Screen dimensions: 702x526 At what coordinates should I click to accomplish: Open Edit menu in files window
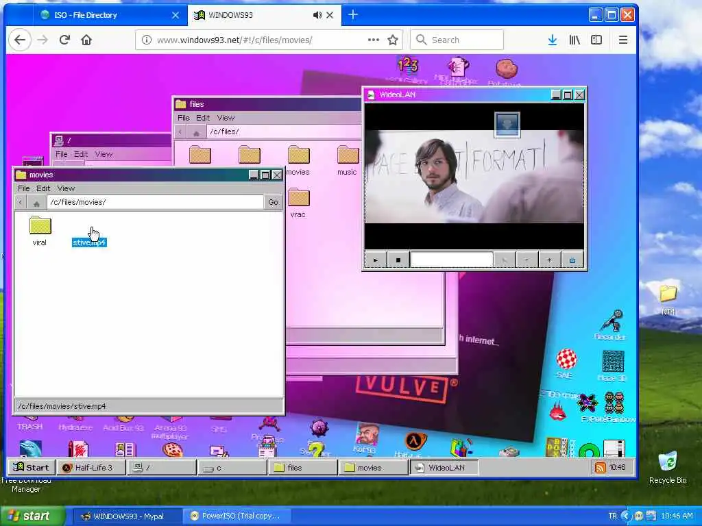[203, 118]
